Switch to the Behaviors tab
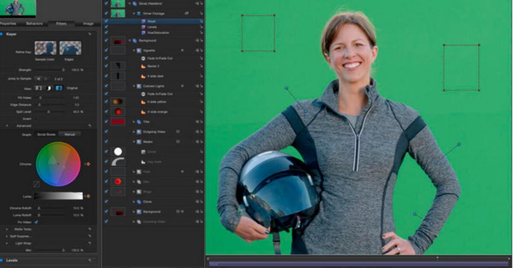This screenshot has width=513, height=268. coord(34,23)
